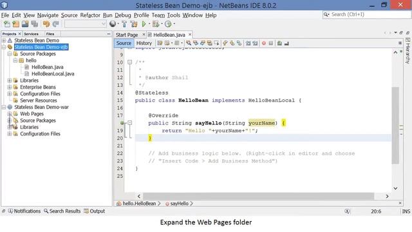Open the Navigate menu

[x=48, y=15]
